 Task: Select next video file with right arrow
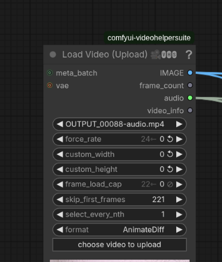pyautogui.click(x=179, y=124)
